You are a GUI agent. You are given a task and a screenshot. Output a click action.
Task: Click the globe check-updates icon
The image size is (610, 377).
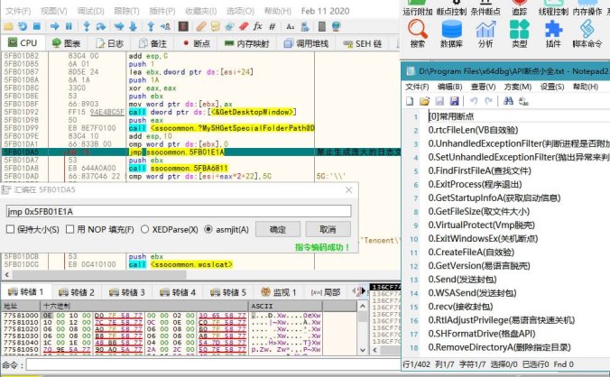pyautogui.click(x=336, y=26)
